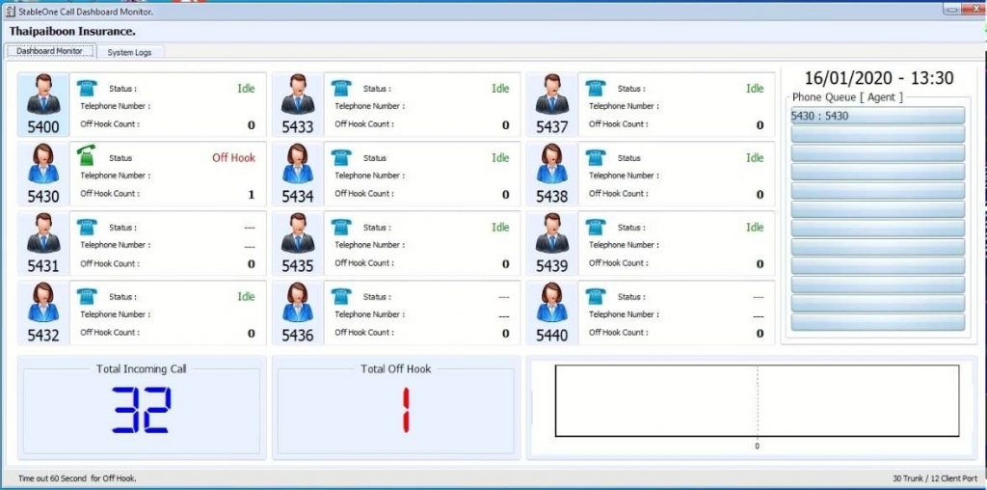Select the telephone icon for agent 5432

[x=88, y=297]
